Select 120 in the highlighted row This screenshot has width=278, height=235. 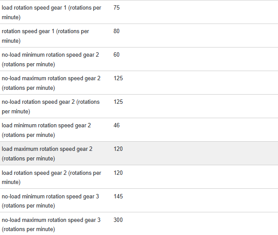118,149
